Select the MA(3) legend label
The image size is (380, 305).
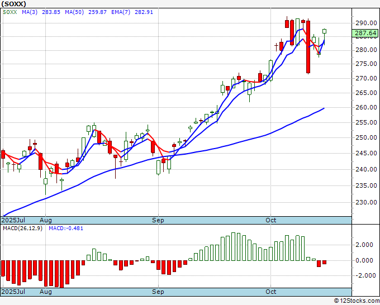[30, 12]
